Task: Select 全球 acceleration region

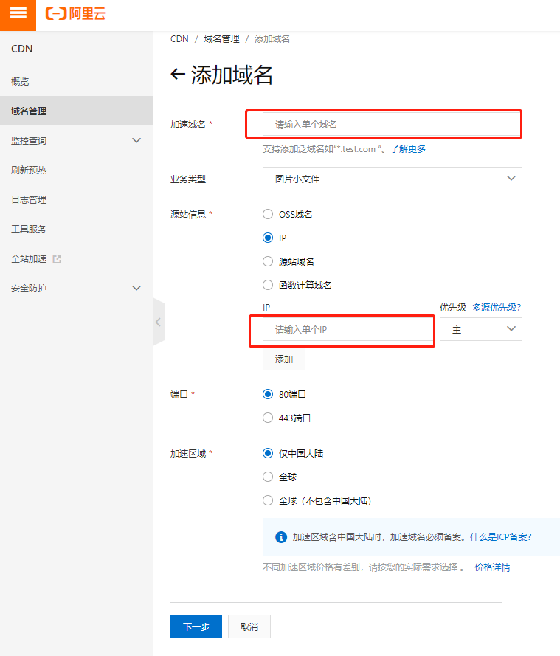Action: pos(268,477)
